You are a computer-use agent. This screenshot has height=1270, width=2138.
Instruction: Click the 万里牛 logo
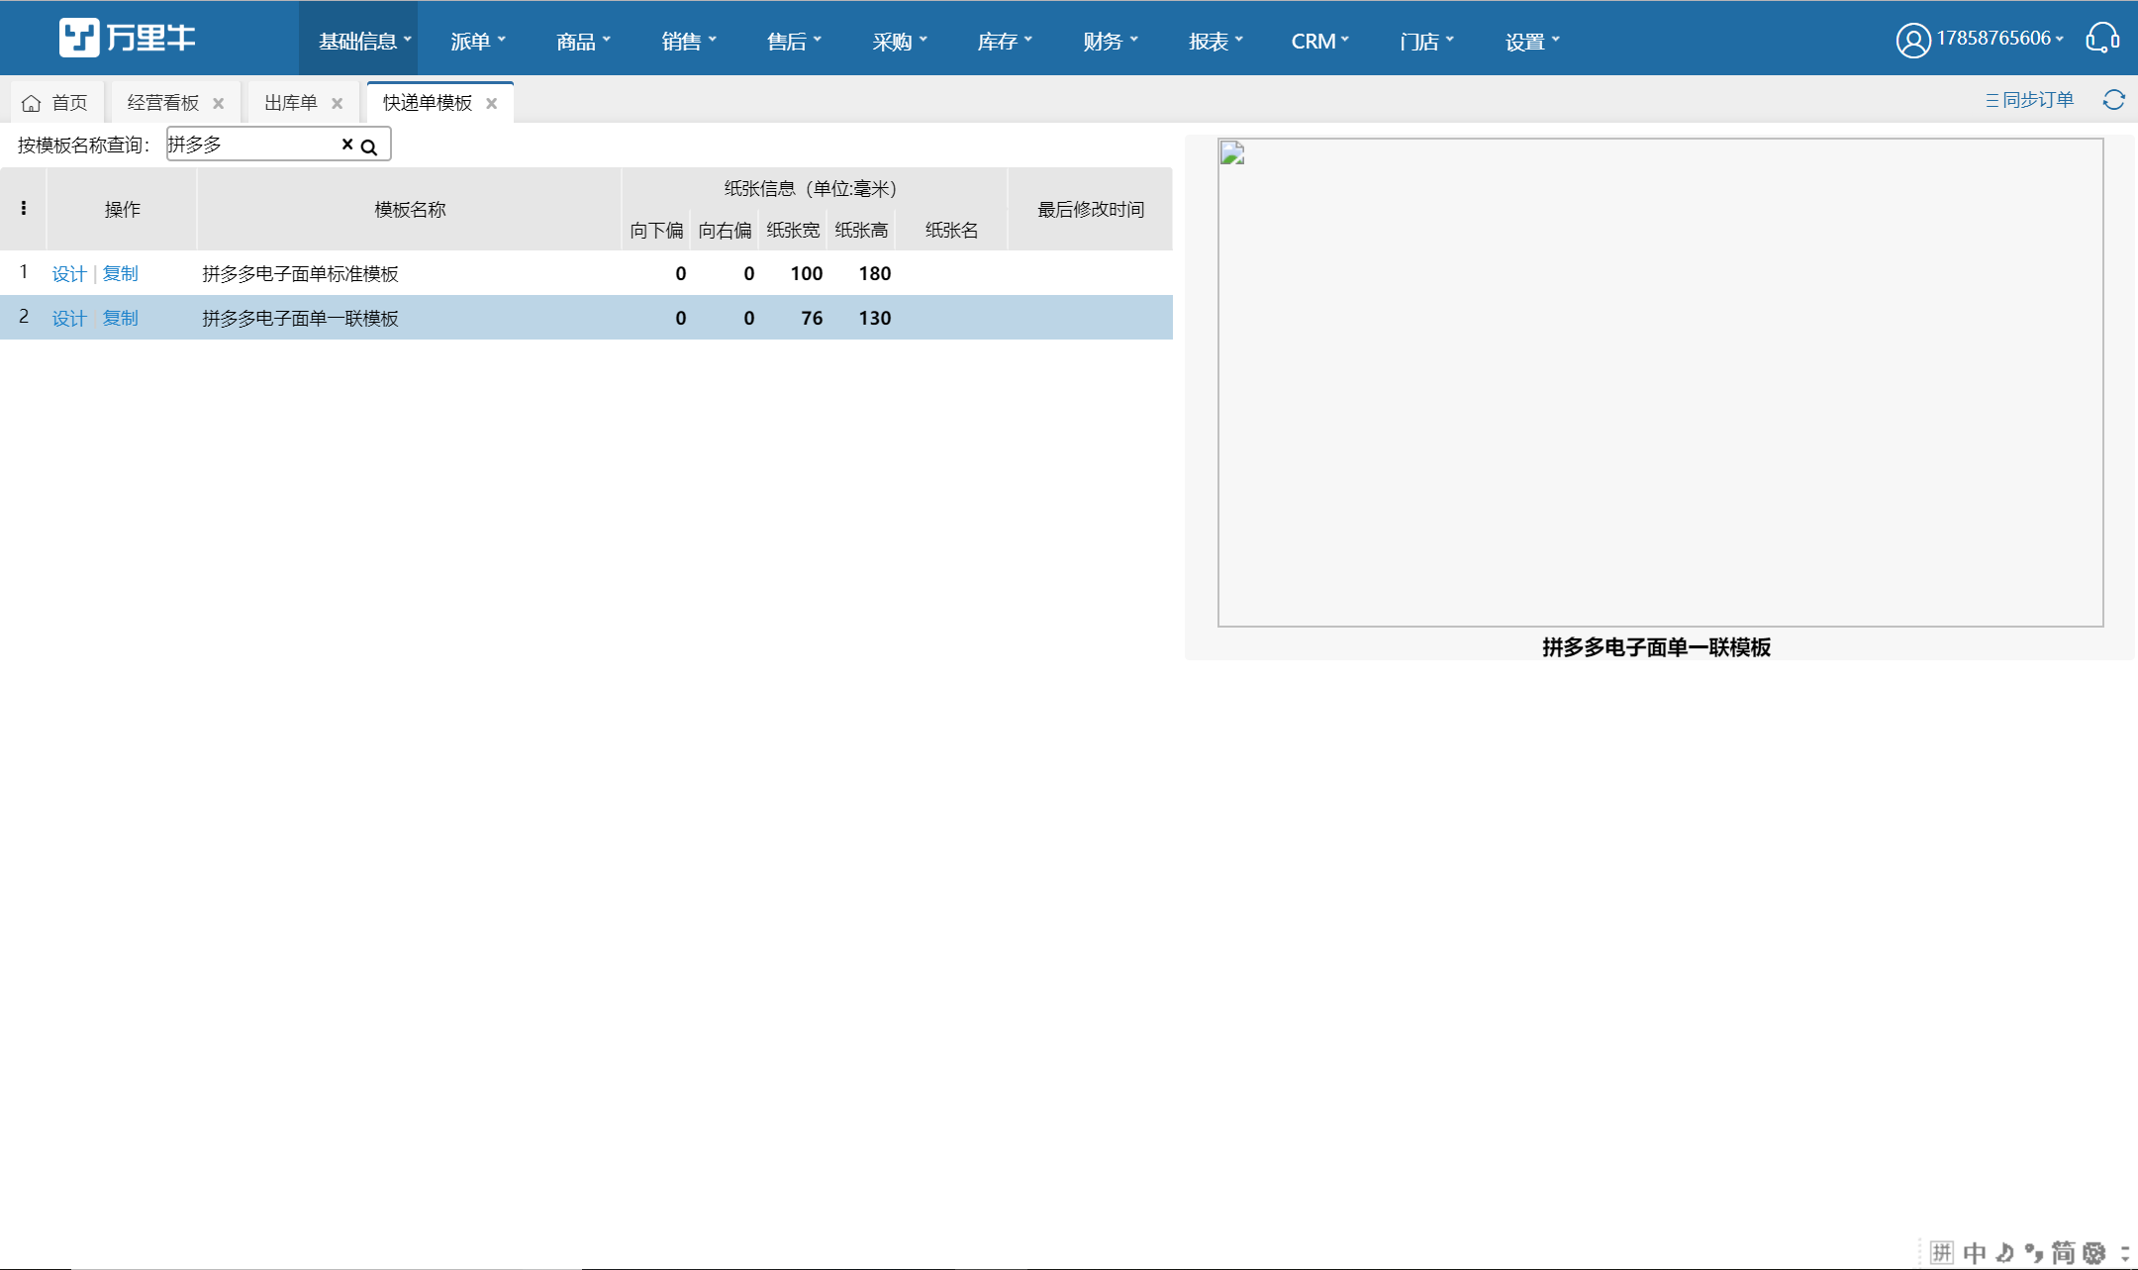pos(127,39)
